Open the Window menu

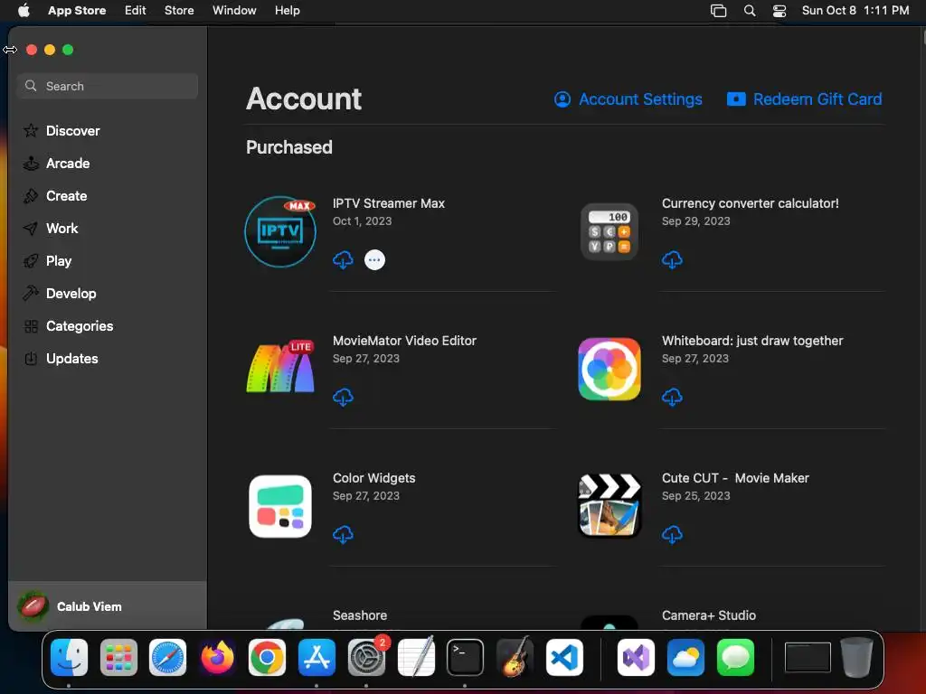tap(234, 10)
